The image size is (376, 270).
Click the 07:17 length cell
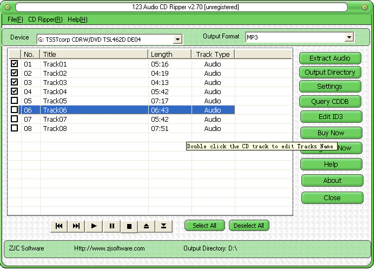tap(160, 101)
